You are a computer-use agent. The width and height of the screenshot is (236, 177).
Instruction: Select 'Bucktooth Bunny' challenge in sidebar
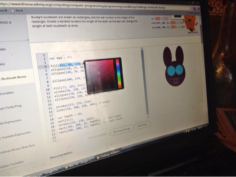point(14,78)
